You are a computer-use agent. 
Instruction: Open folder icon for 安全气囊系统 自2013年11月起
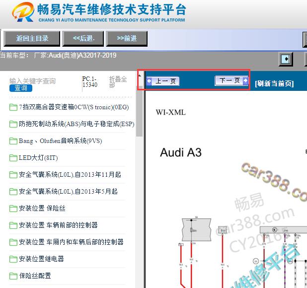coord(13,175)
